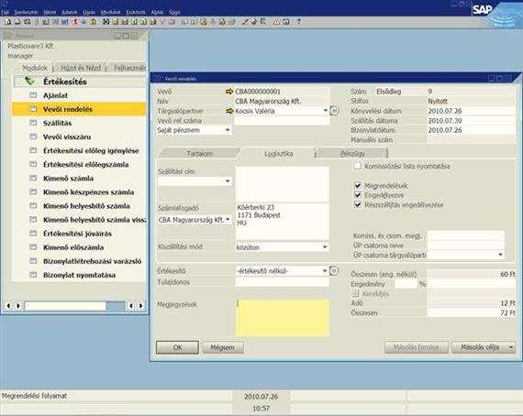Image resolution: width=523 pixels, height=416 pixels.
Task: Open the Kiszállítási mód közúton dropdown
Action: pos(325,247)
